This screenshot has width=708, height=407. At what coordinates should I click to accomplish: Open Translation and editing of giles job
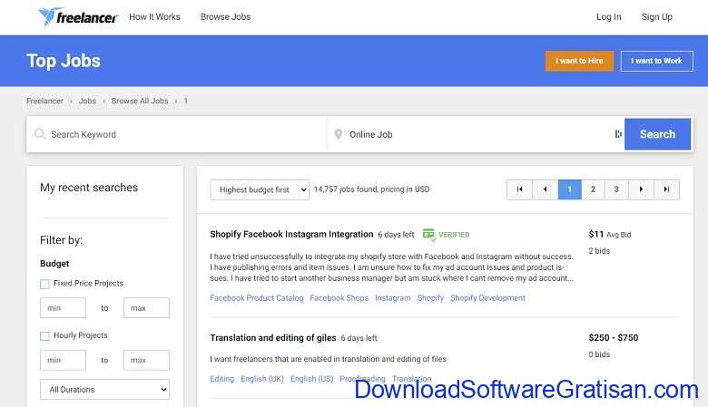[x=273, y=337]
